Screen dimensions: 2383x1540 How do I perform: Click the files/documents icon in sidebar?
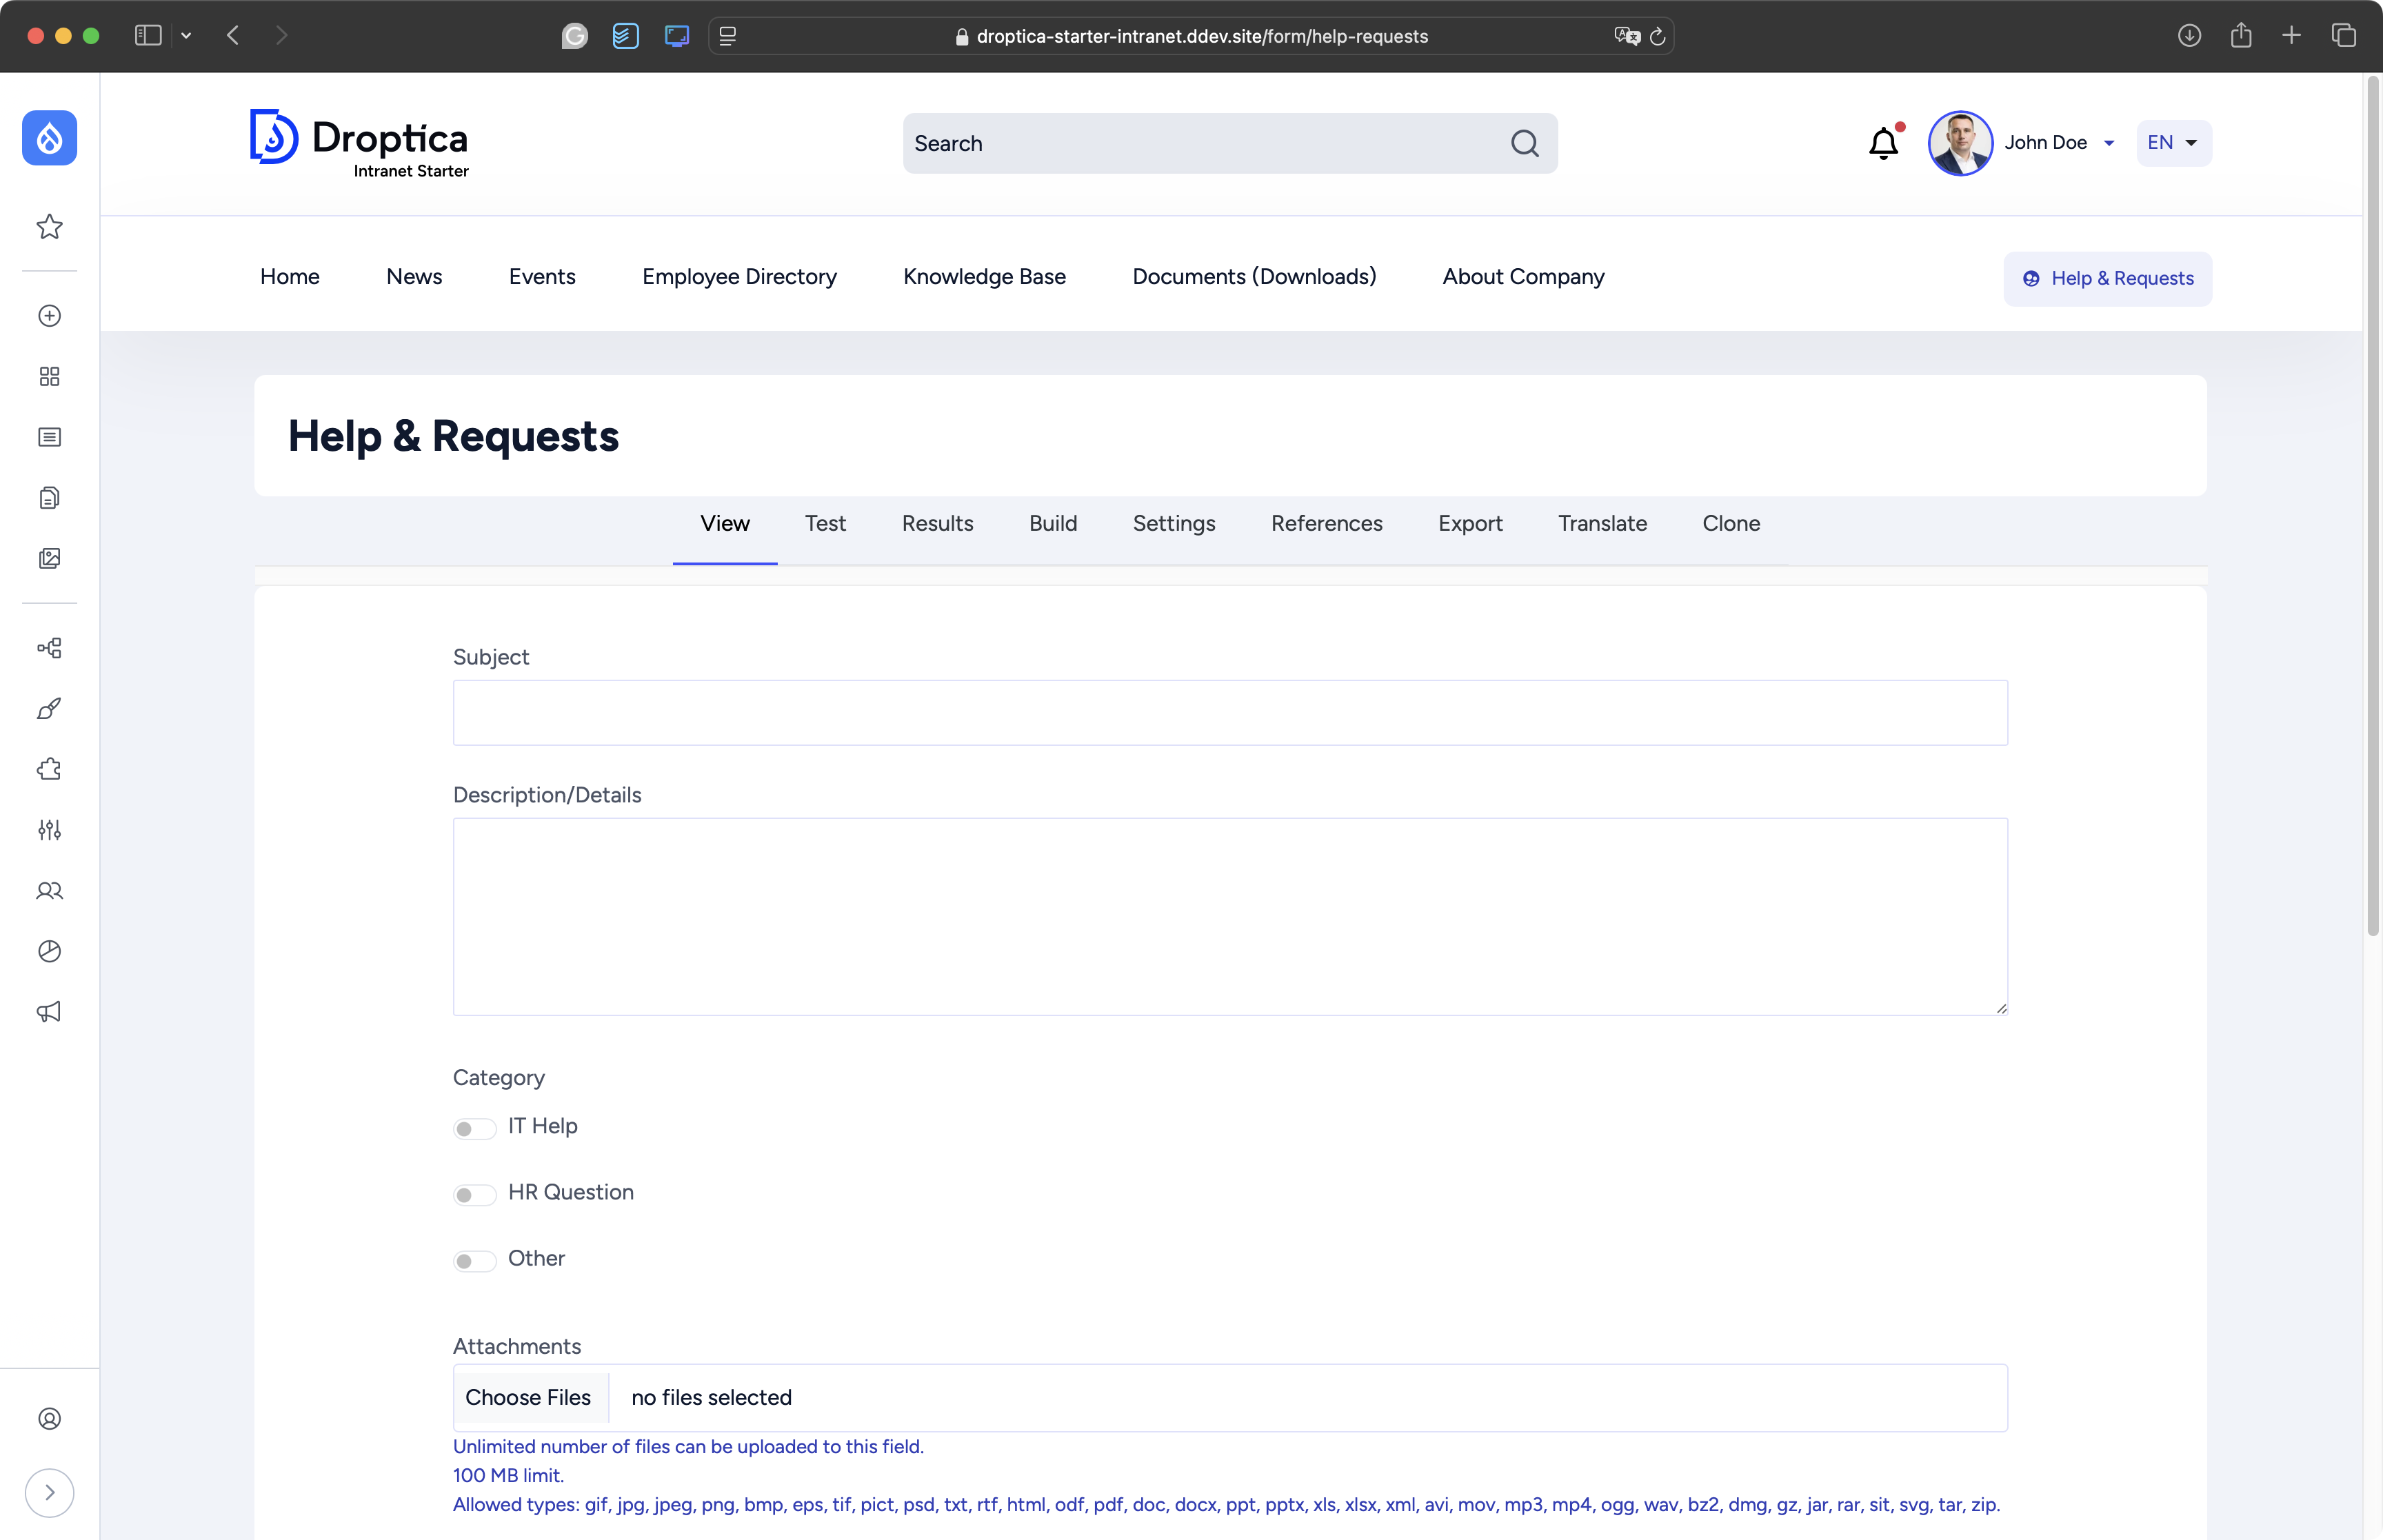[x=49, y=498]
